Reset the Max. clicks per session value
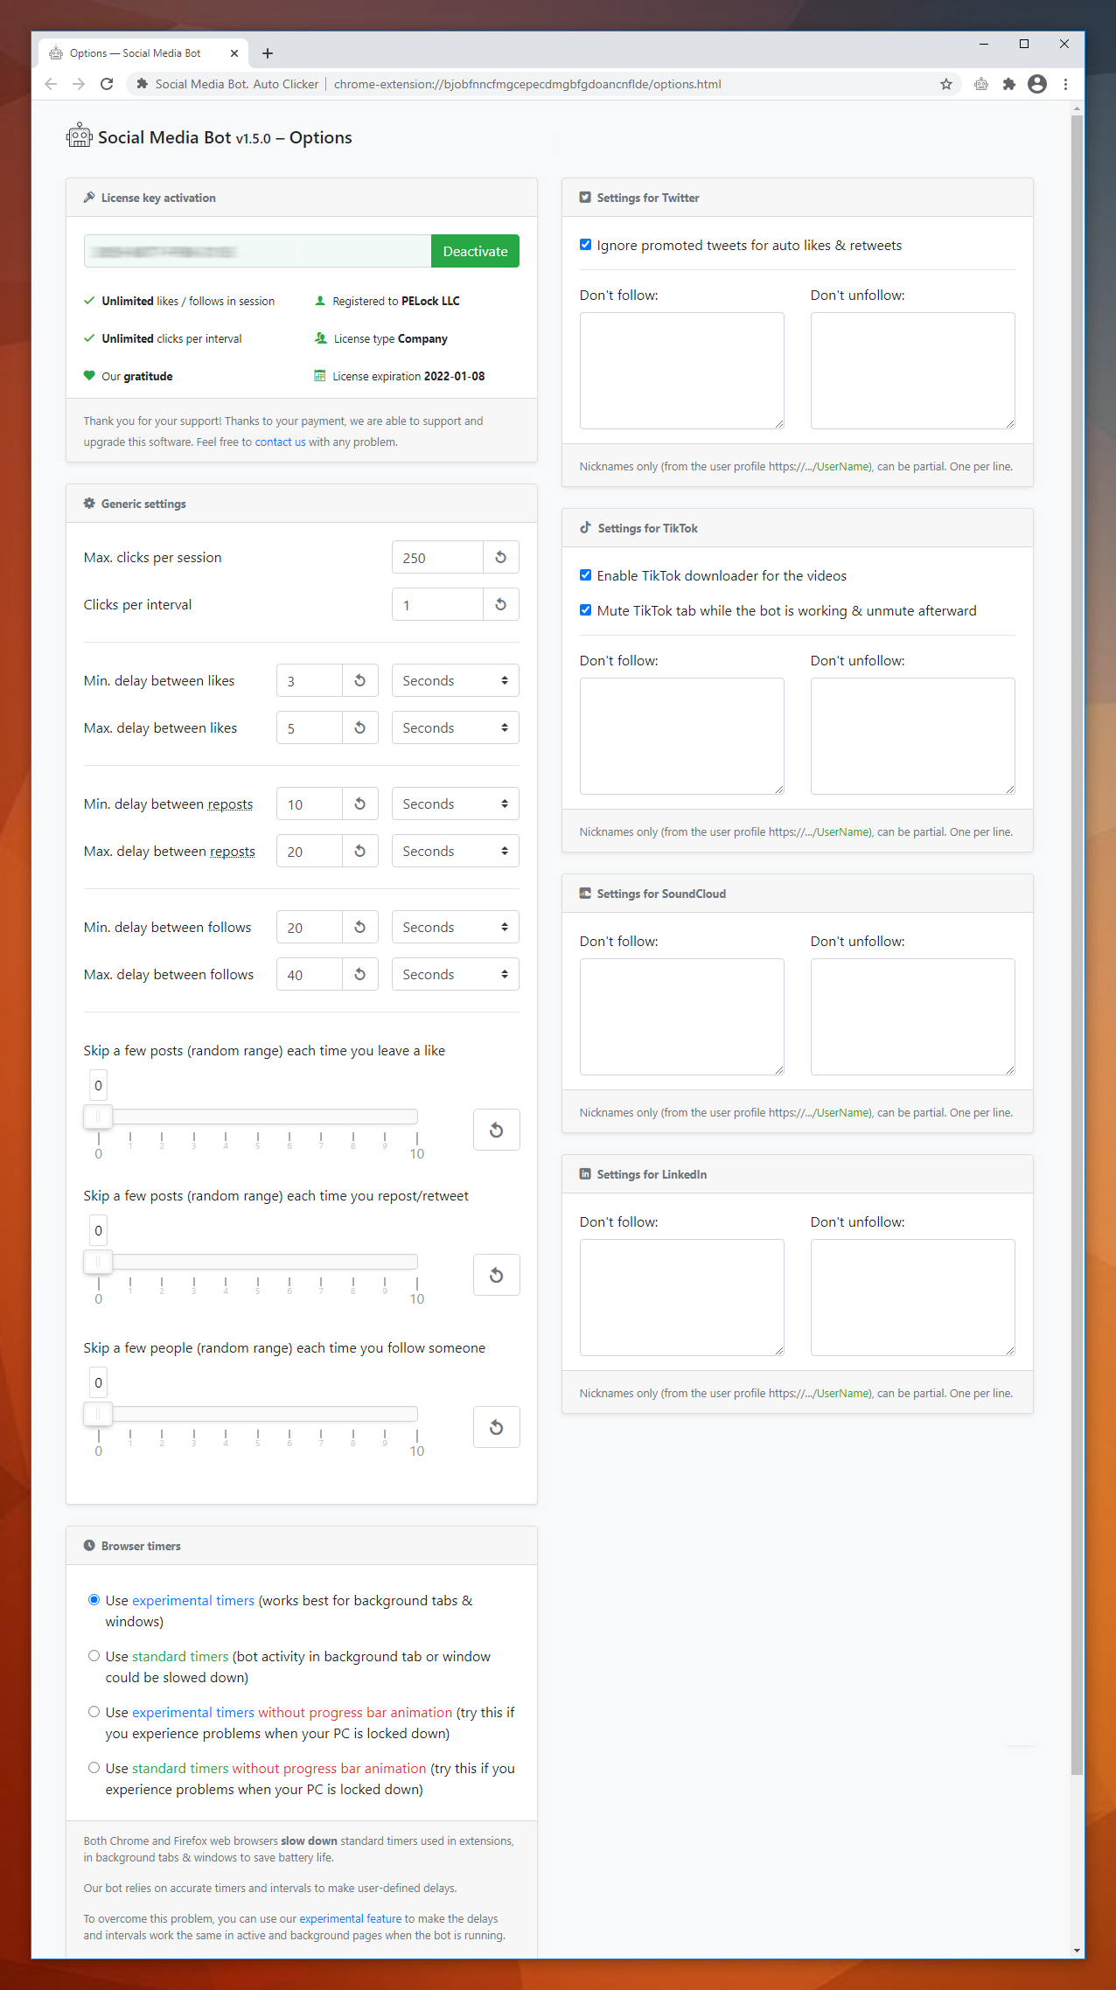The height and width of the screenshot is (1990, 1116). (500, 557)
